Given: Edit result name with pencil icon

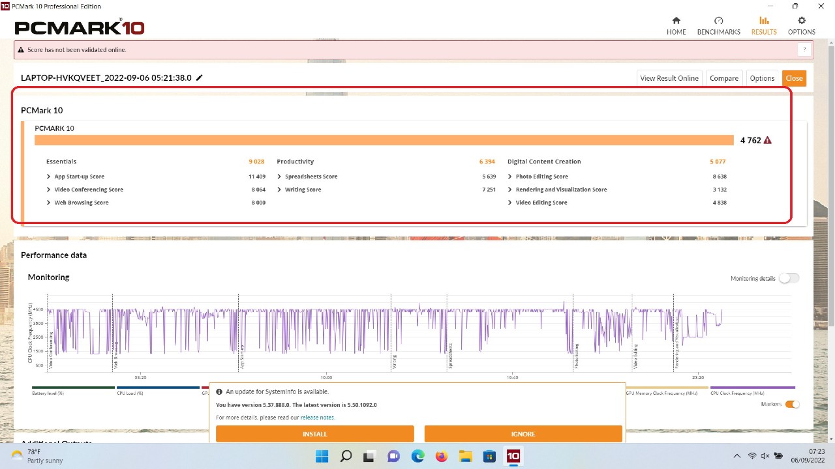Looking at the screenshot, I should coord(200,78).
